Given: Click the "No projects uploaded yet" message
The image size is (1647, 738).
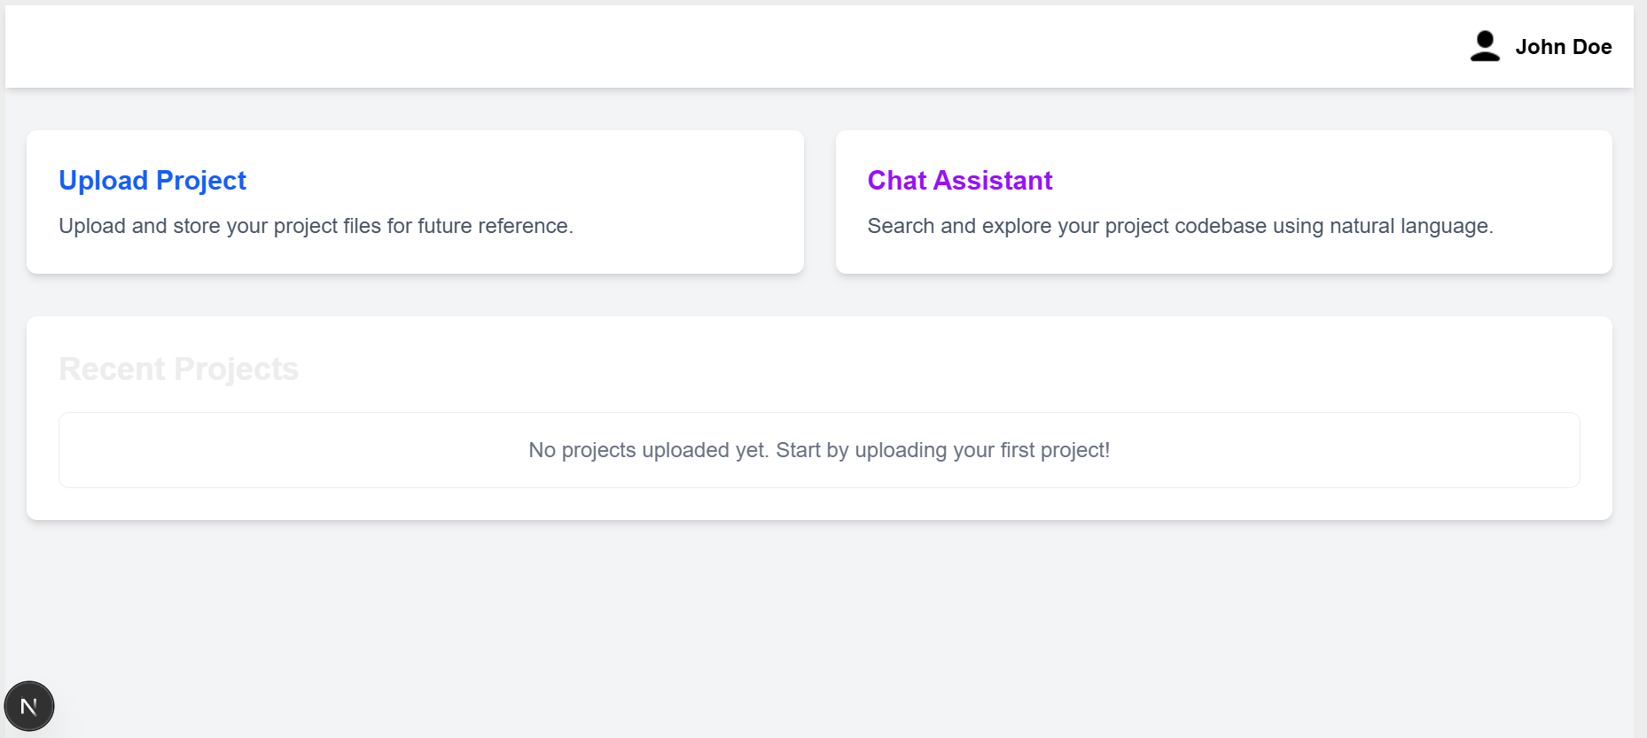Looking at the screenshot, I should (x=818, y=450).
